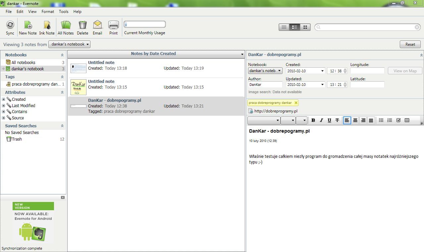Switch to thumbnail grid view button

(305, 27)
